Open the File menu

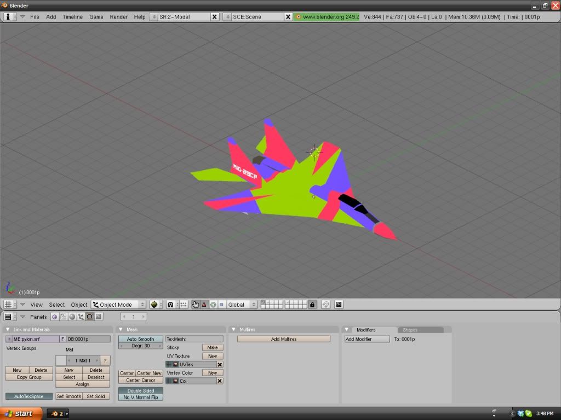[35, 17]
